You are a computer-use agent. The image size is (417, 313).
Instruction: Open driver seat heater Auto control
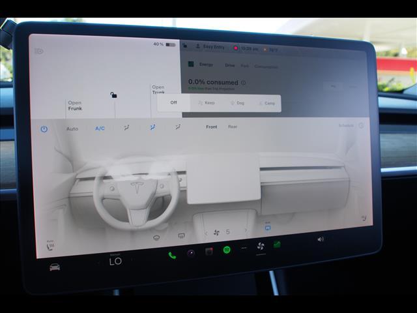[50, 245]
